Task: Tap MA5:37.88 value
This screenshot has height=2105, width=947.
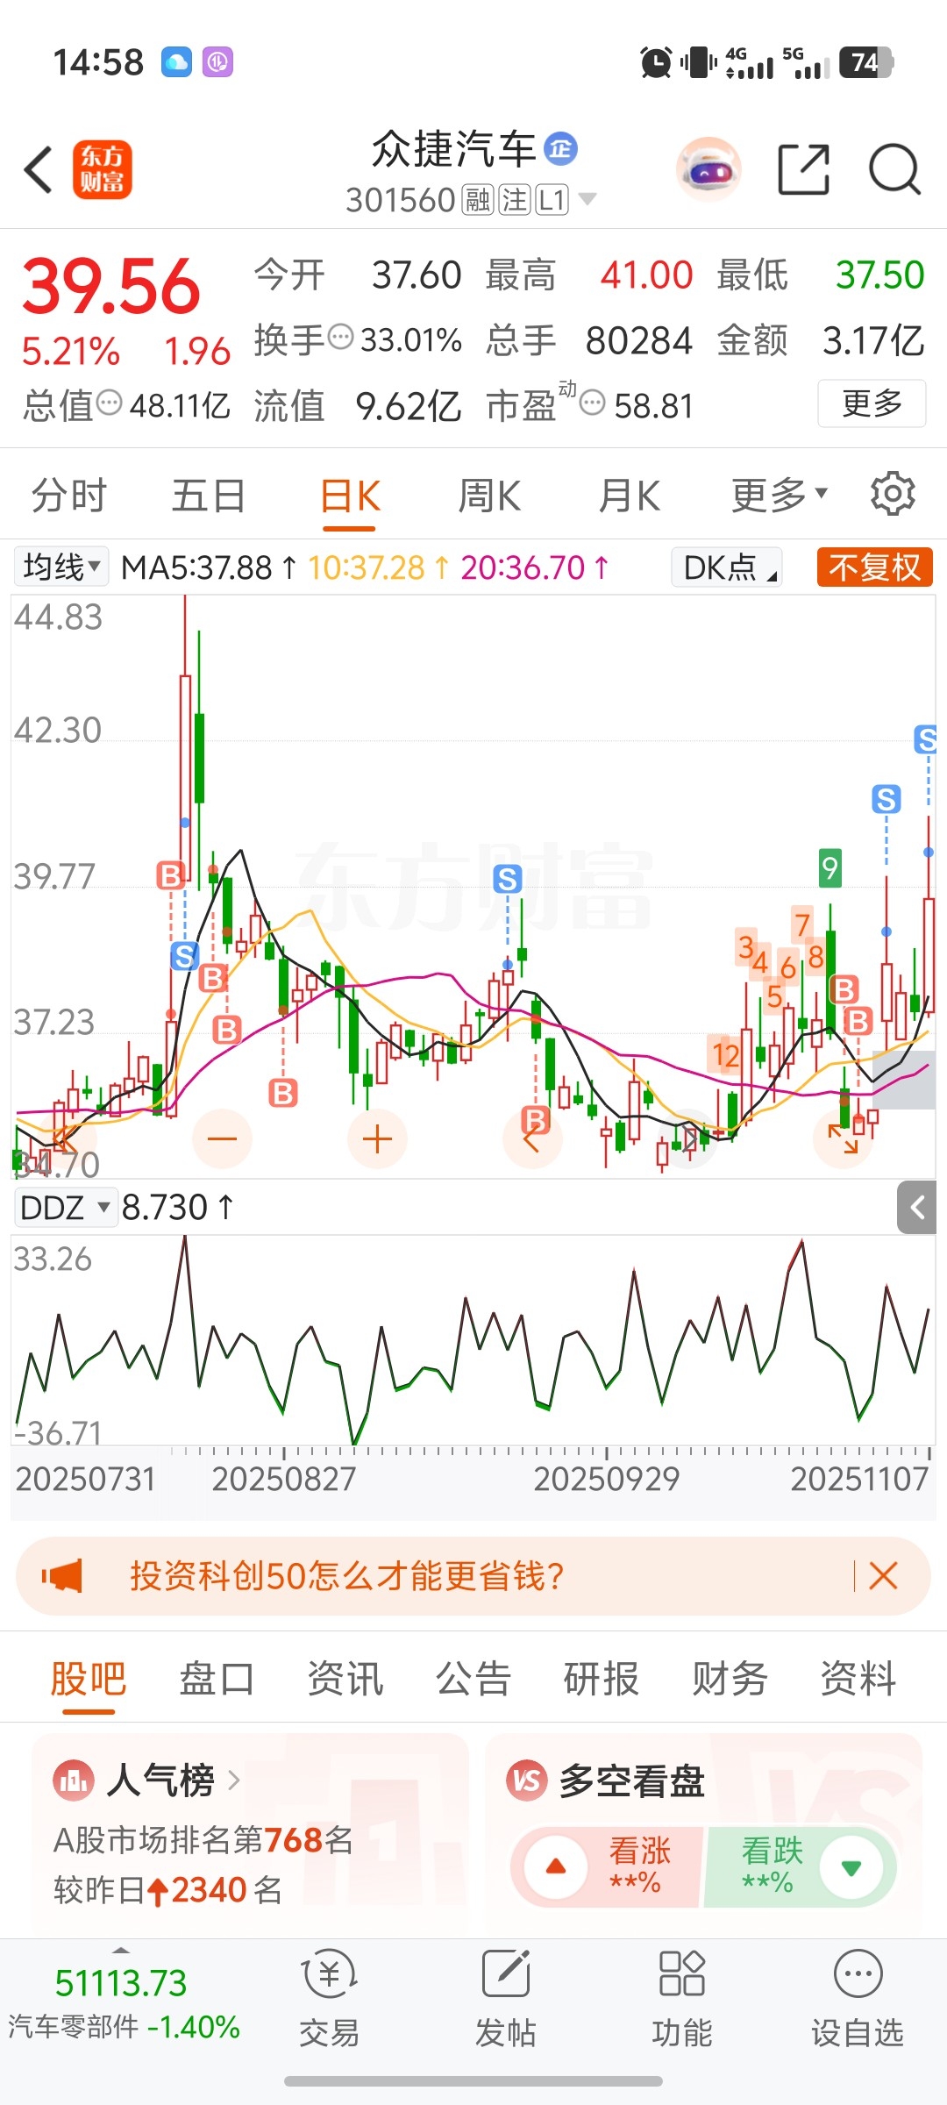Action: click(209, 567)
